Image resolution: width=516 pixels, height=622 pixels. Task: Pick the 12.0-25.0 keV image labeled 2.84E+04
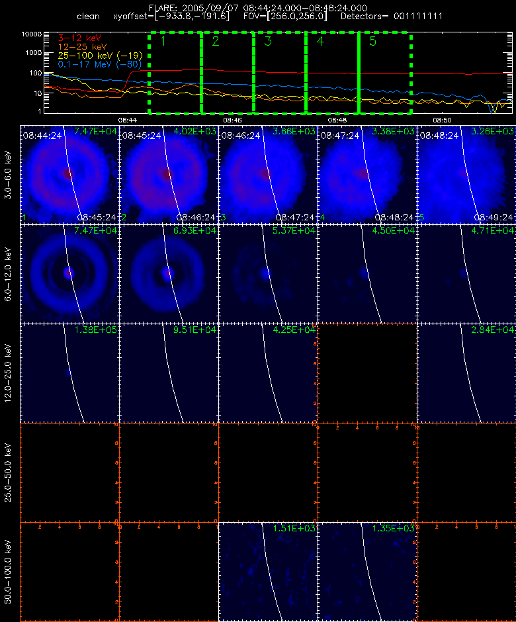tap(466, 373)
